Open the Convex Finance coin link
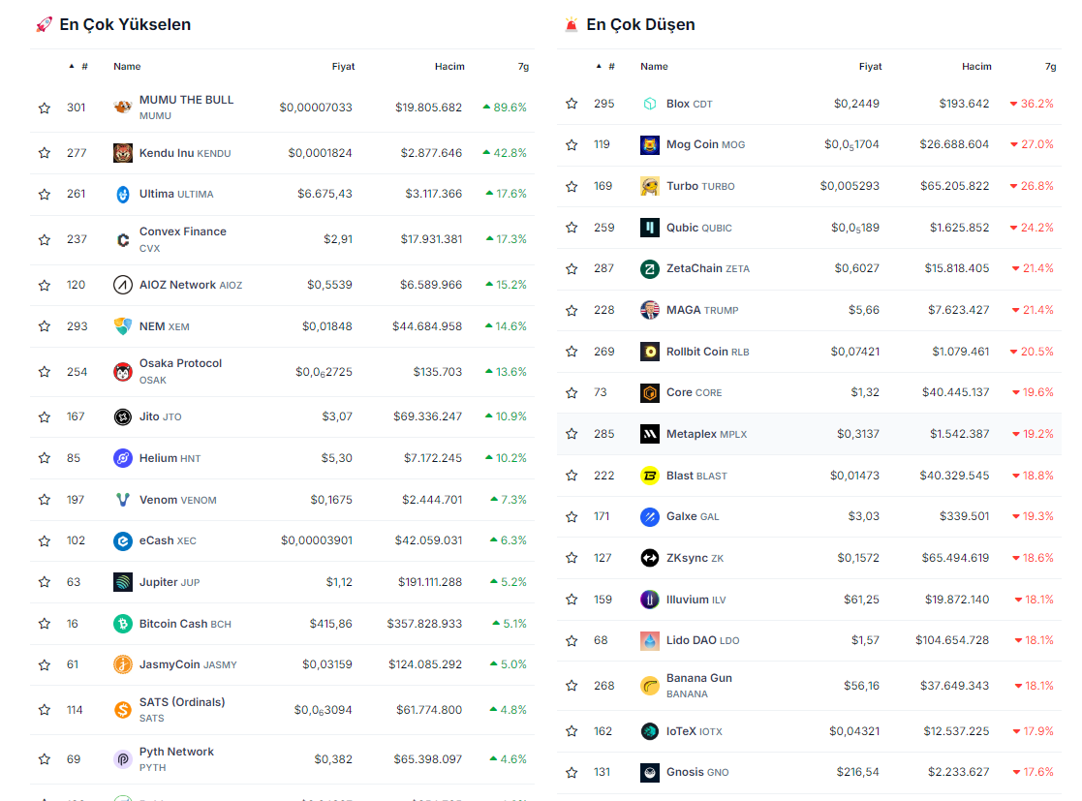 (182, 232)
